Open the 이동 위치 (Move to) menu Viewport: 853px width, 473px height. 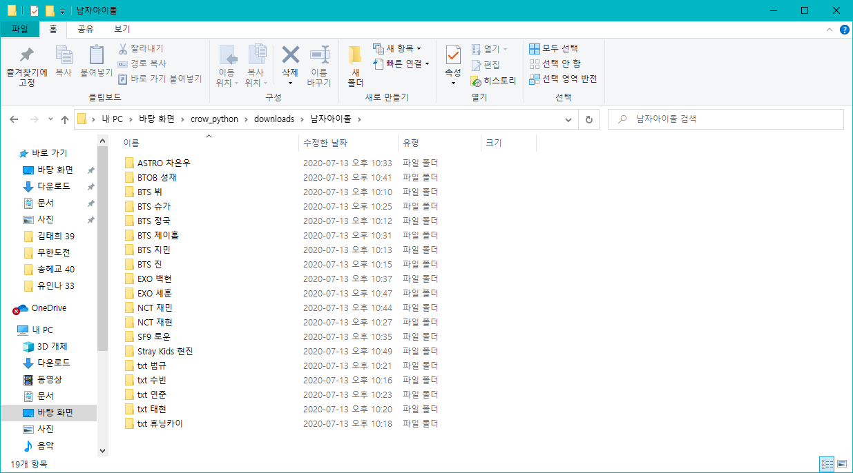click(227, 66)
